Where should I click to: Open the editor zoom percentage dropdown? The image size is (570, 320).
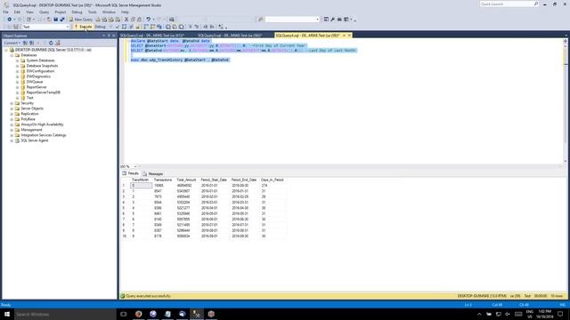click(135, 166)
